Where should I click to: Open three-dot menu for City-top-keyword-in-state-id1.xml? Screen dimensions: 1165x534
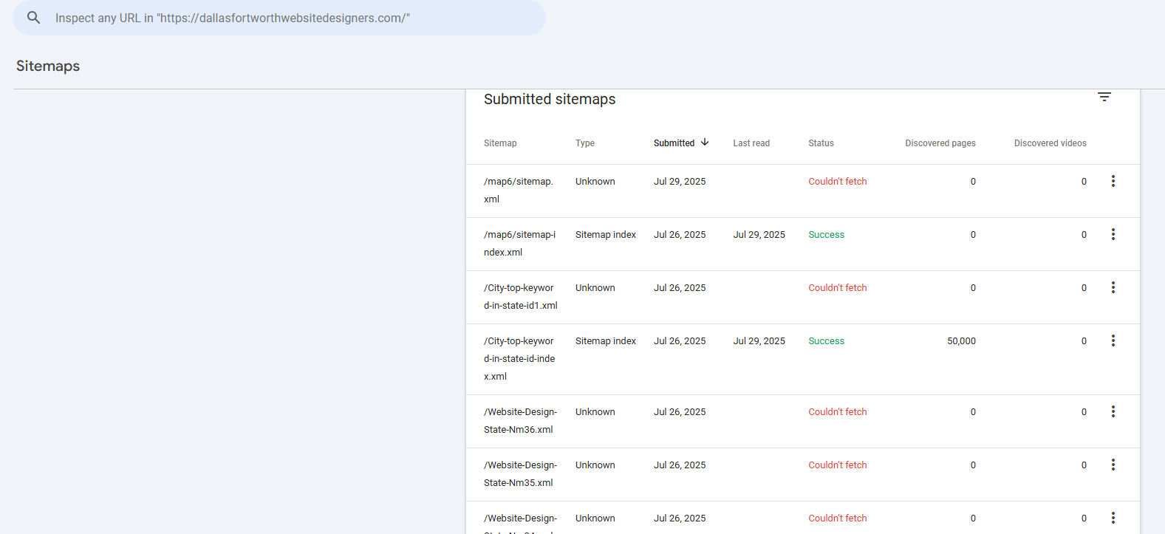point(1113,288)
